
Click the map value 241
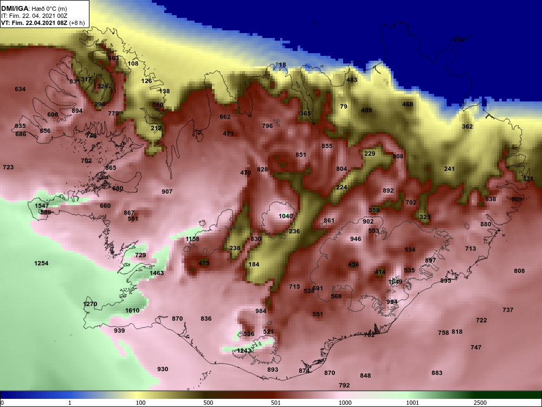(x=449, y=169)
